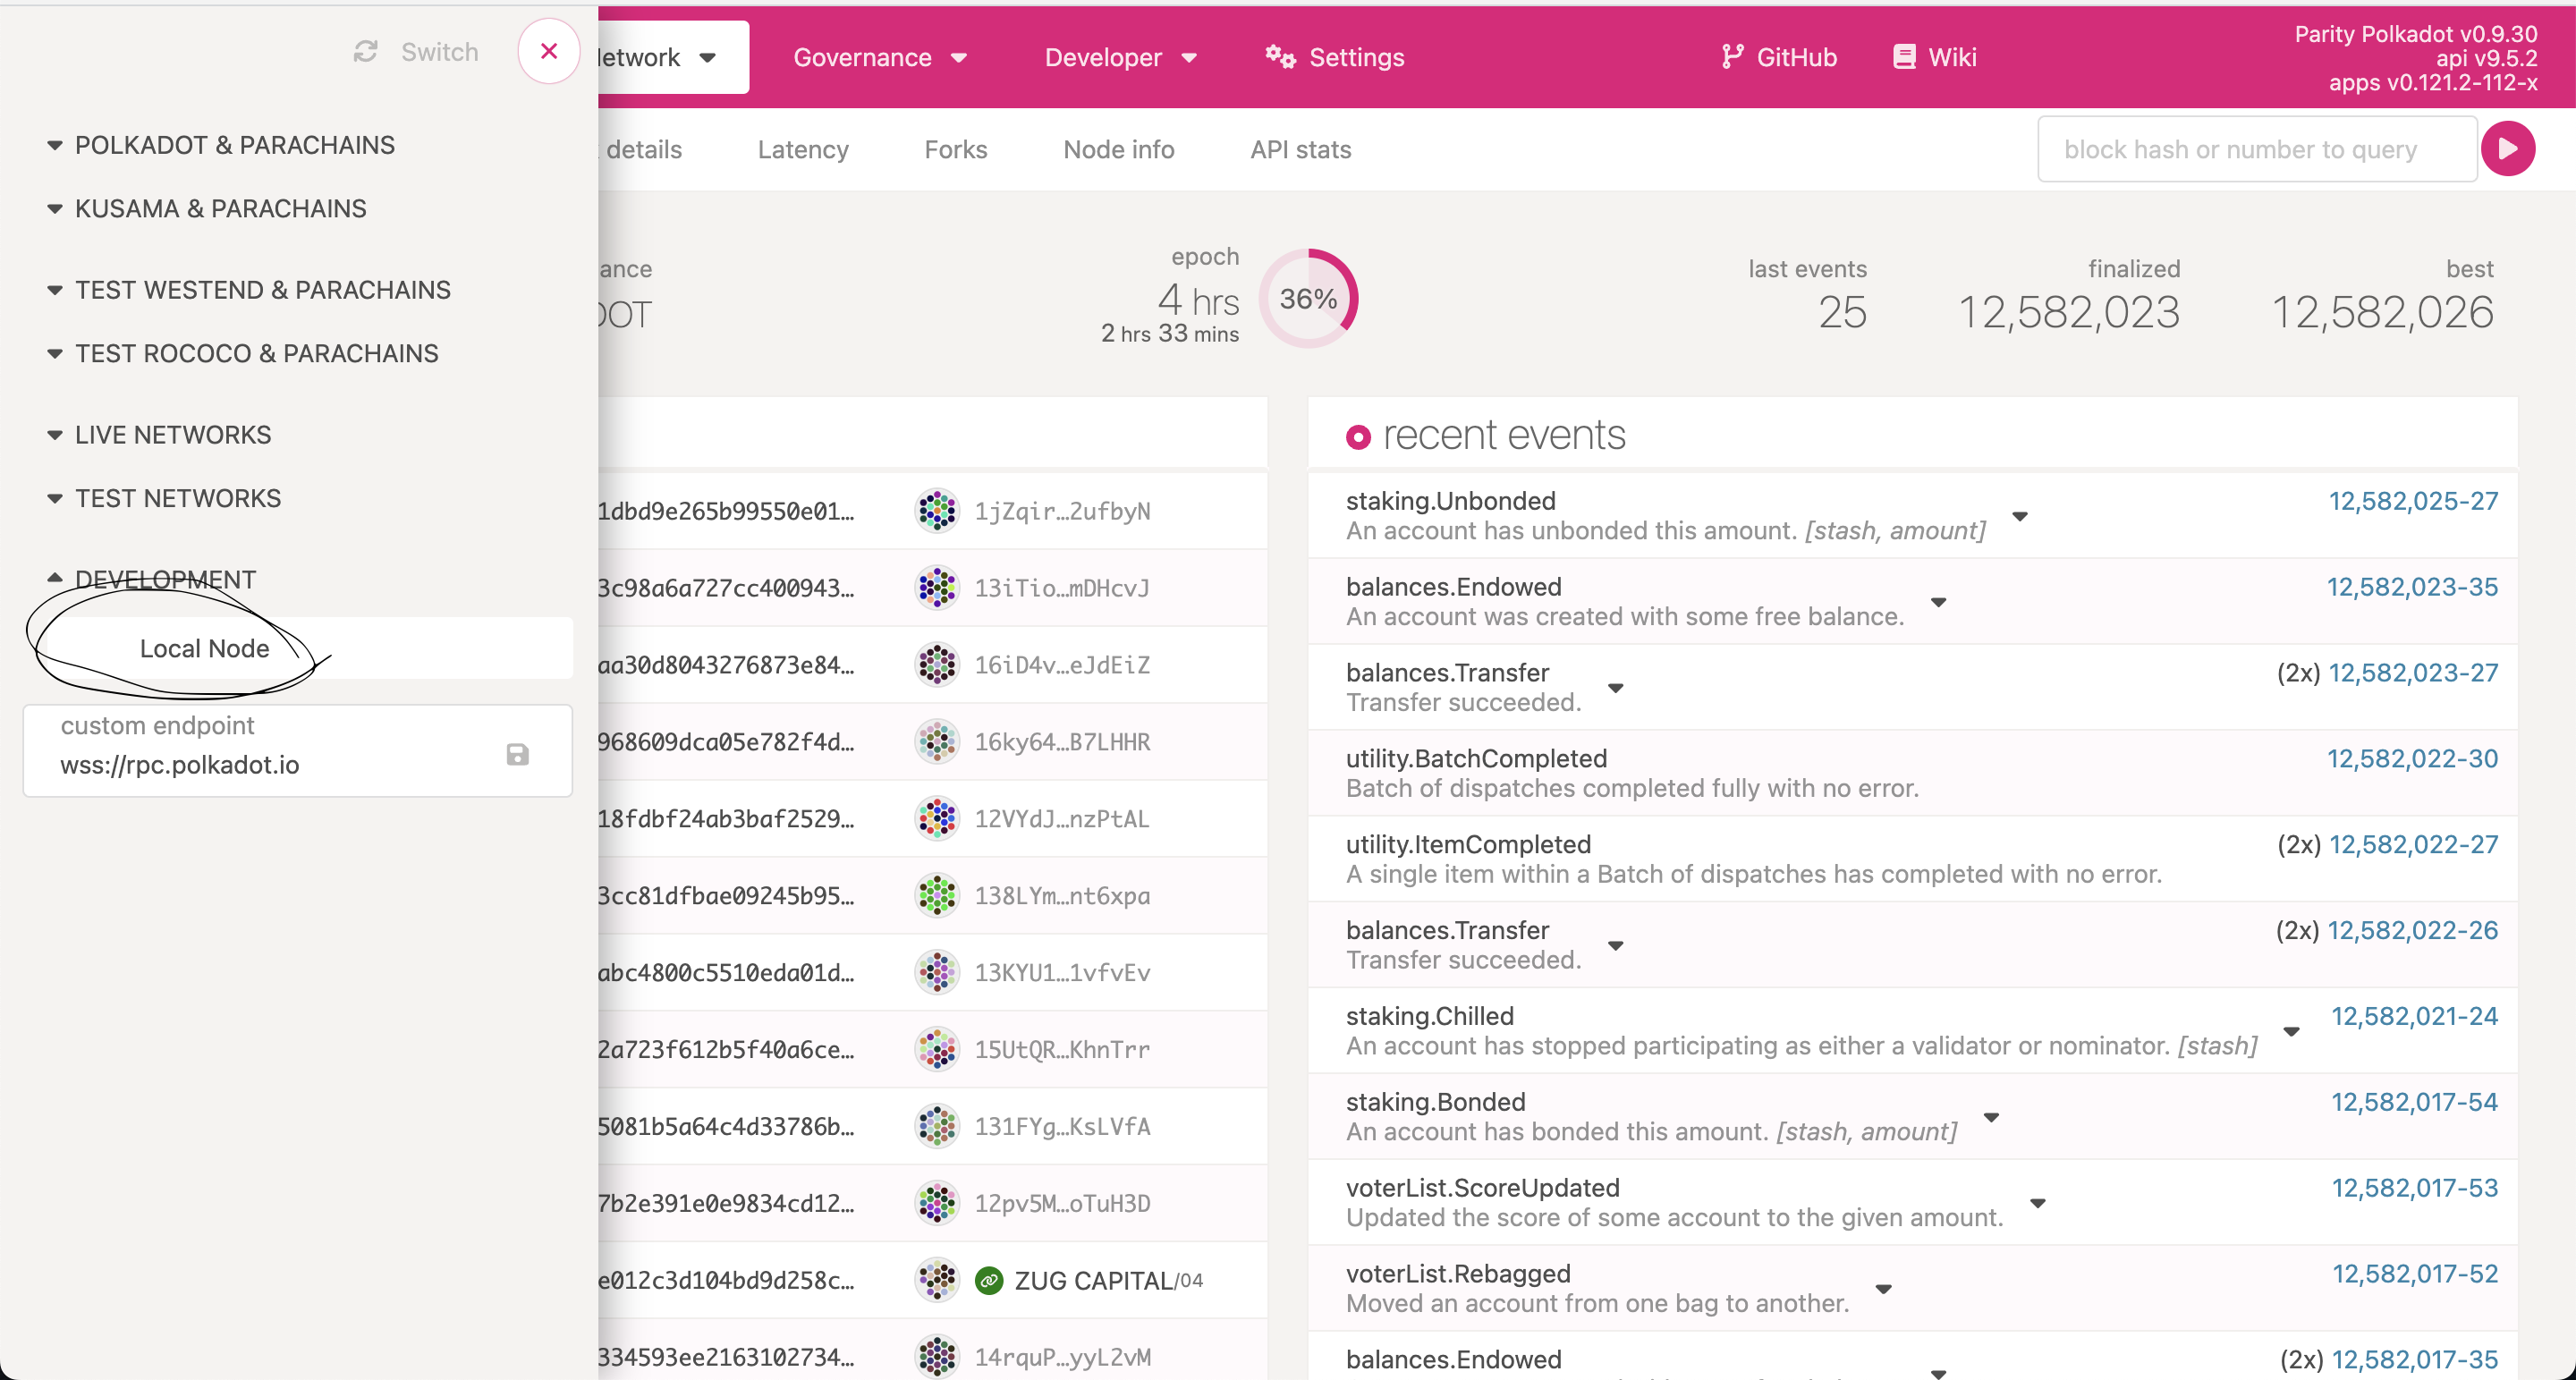Expand LIVE NETWORKS group
2576x1380 pixels.
click(x=158, y=435)
